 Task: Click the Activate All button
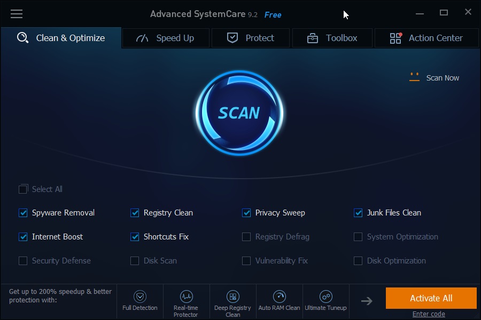[x=431, y=298]
